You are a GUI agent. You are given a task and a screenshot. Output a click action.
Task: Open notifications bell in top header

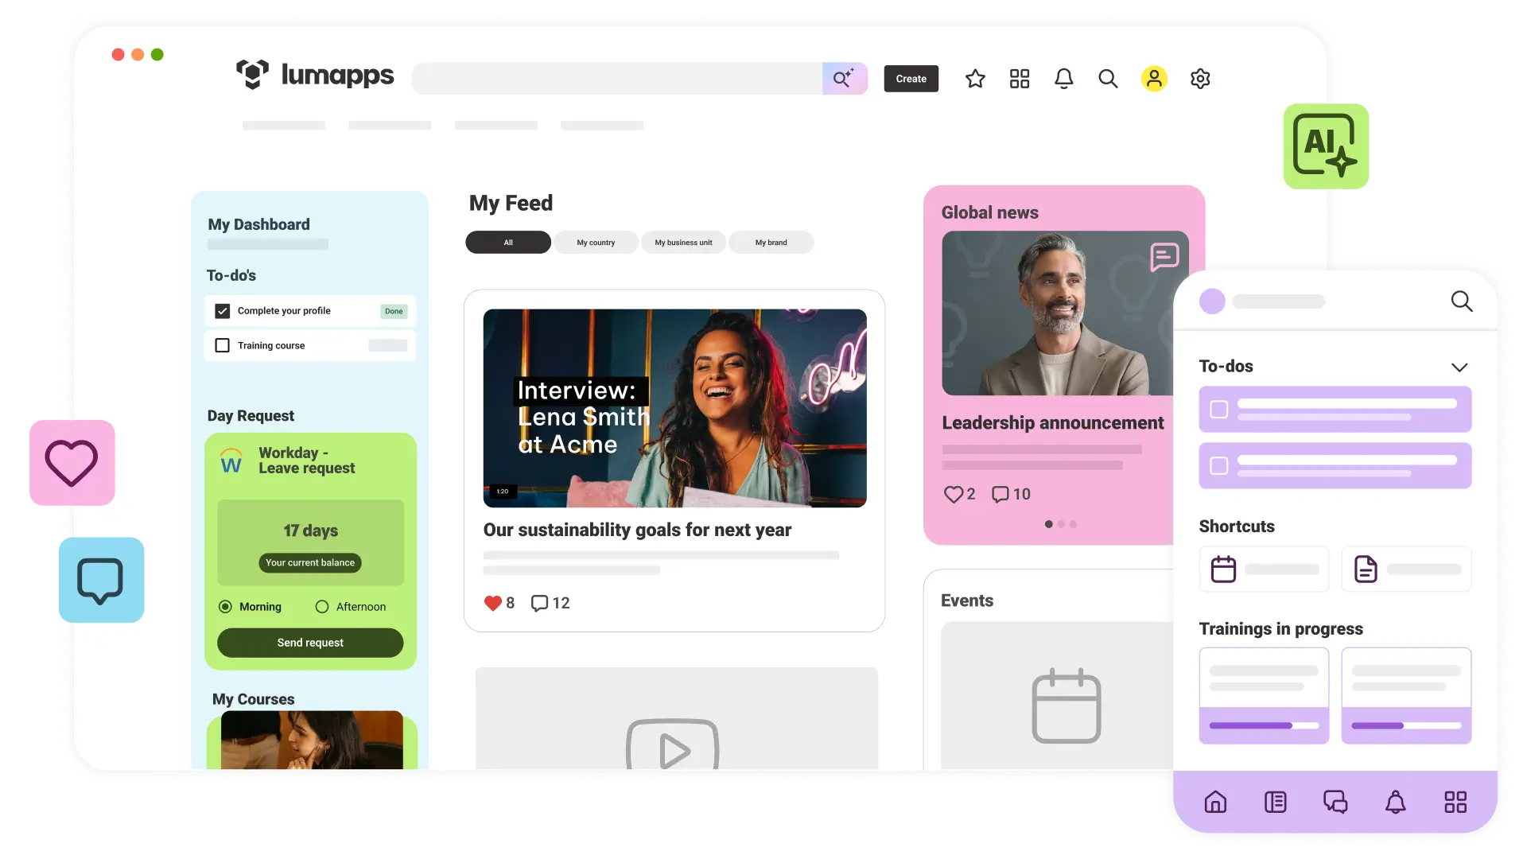coord(1064,79)
